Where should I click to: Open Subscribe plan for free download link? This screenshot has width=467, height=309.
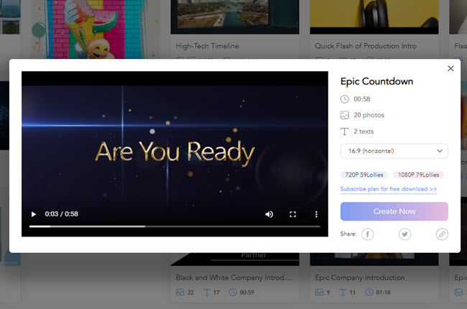[x=389, y=189]
